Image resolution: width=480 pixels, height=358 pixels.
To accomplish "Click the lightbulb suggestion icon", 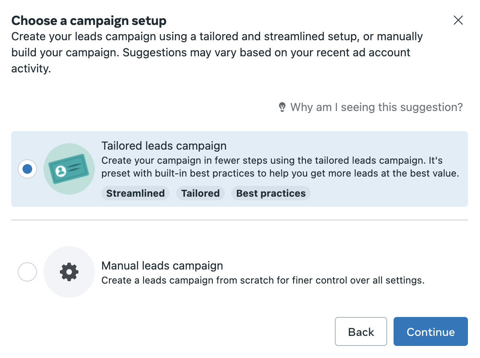I will tap(282, 107).
